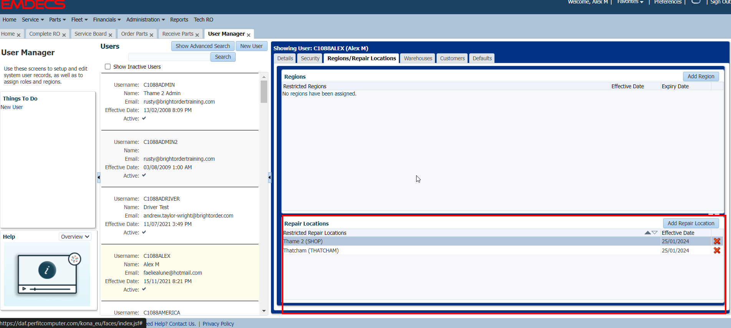The image size is (731, 328).
Task: Sort Restricted Repair Locations descending
Action: click(655, 233)
